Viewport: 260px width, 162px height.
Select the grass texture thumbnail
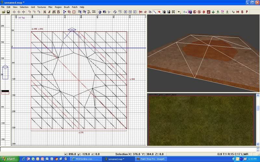(201, 121)
